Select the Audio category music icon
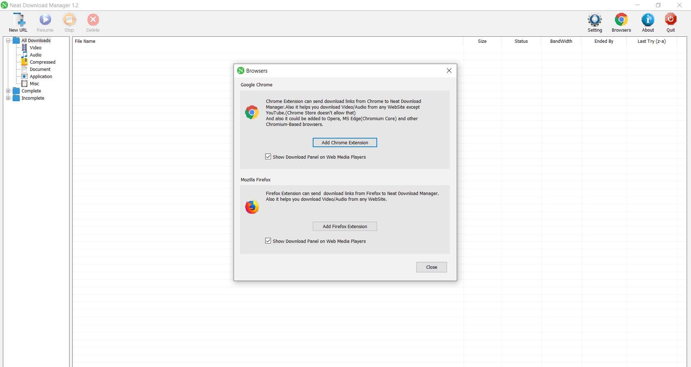 [x=24, y=55]
